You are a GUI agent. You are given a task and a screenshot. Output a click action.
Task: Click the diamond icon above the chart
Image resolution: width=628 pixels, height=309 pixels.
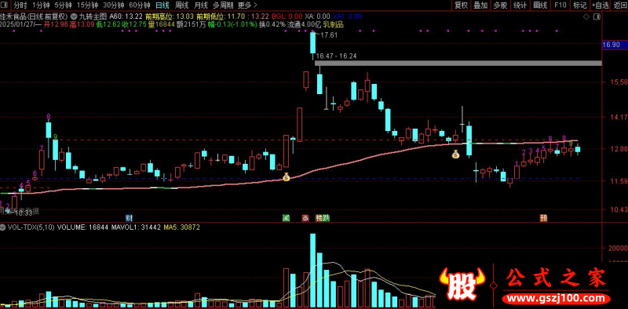pos(586,16)
